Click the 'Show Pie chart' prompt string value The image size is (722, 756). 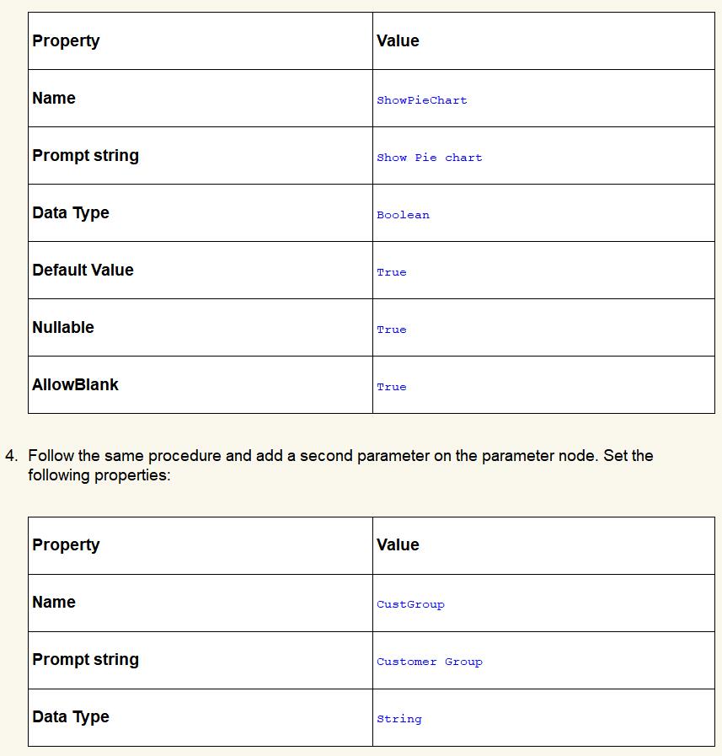click(x=429, y=158)
